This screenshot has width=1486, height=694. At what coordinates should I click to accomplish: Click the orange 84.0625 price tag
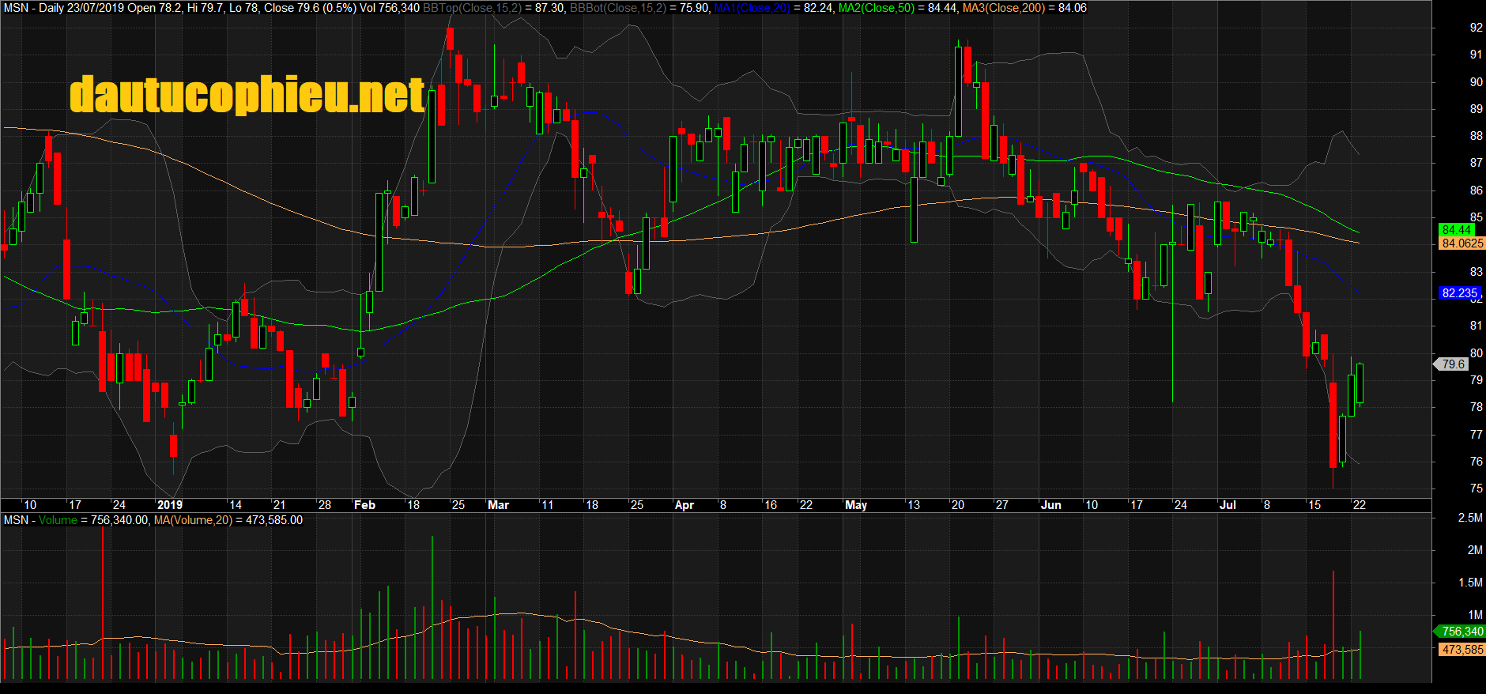point(1462,243)
